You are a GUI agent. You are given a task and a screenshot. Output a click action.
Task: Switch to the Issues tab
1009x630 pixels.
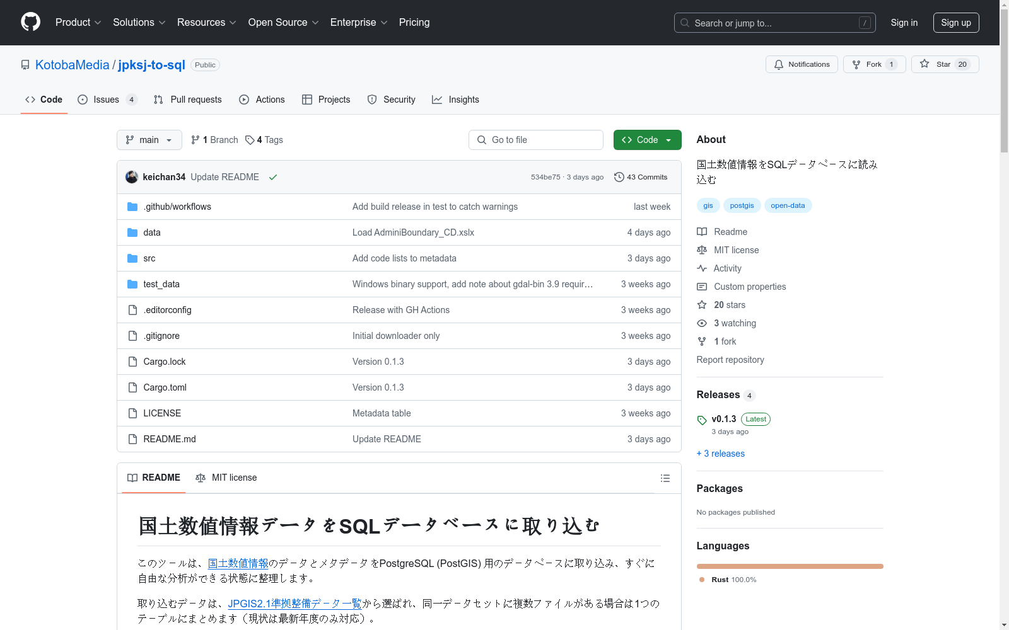click(x=107, y=100)
